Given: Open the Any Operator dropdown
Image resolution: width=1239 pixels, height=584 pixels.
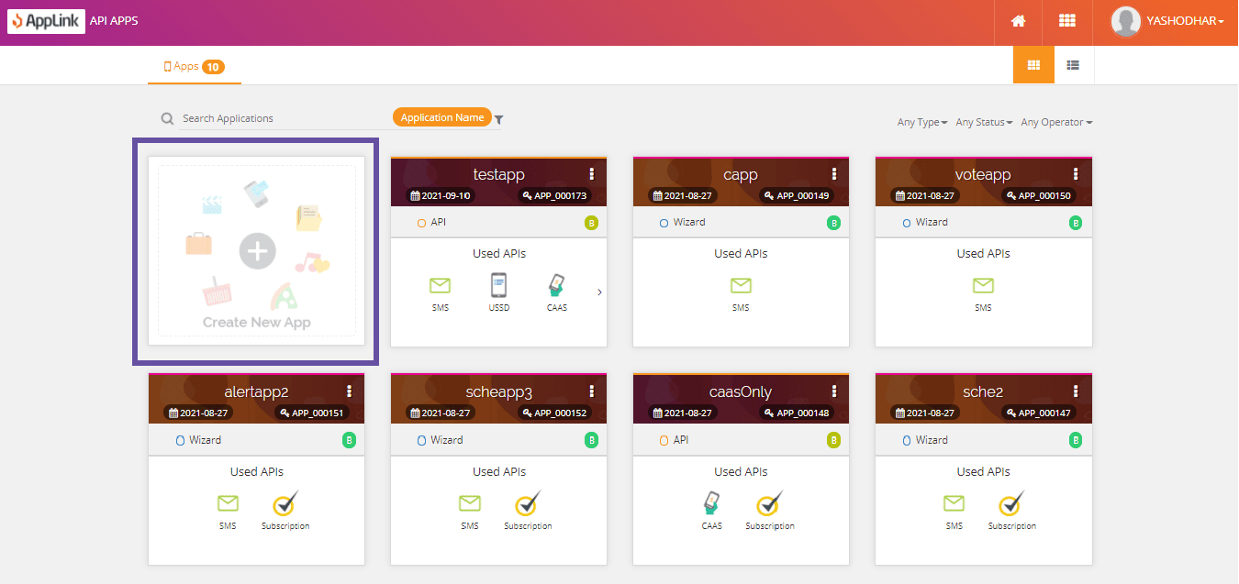Looking at the screenshot, I should (x=1056, y=122).
